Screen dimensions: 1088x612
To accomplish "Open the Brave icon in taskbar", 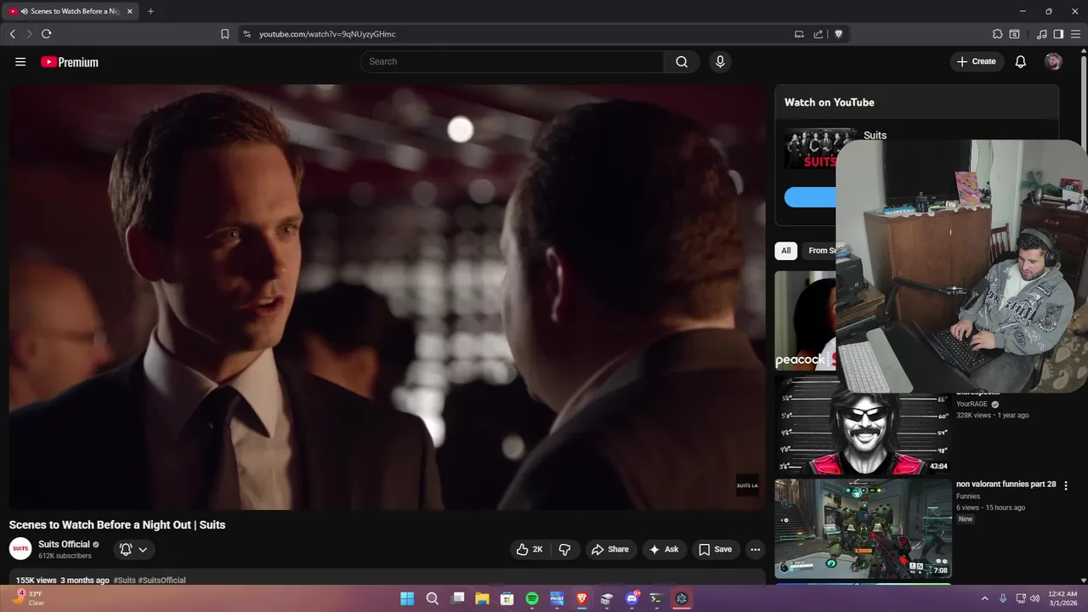I will (582, 598).
